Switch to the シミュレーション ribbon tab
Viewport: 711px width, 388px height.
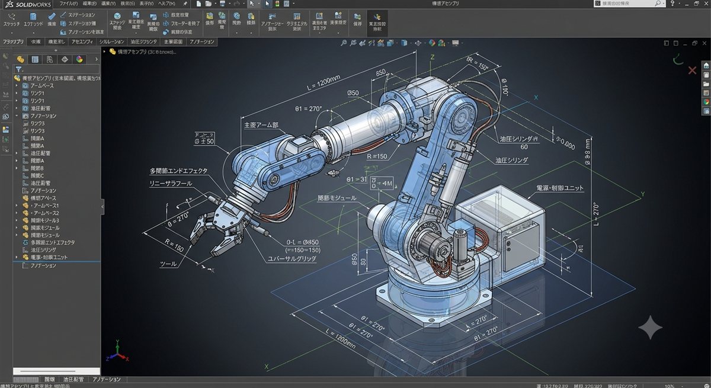pyautogui.click(x=111, y=42)
